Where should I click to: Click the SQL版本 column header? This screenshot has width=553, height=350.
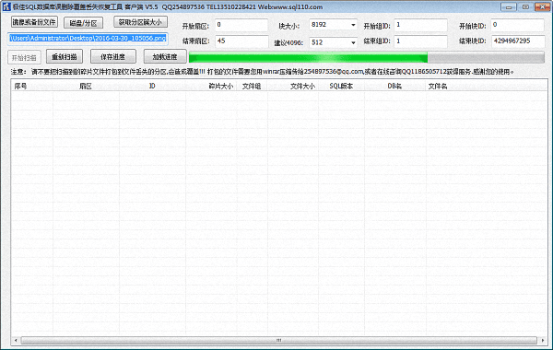coord(341,86)
